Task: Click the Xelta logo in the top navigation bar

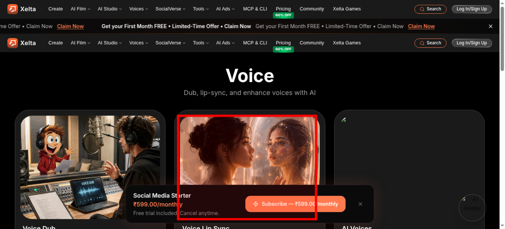Action: (22, 9)
